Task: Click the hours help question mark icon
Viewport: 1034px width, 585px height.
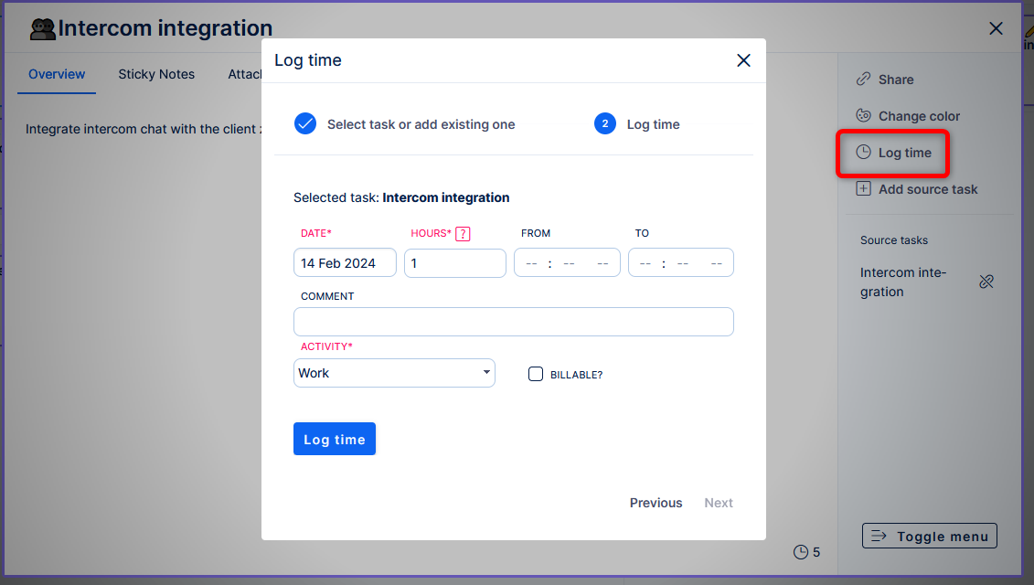Action: pos(463,233)
